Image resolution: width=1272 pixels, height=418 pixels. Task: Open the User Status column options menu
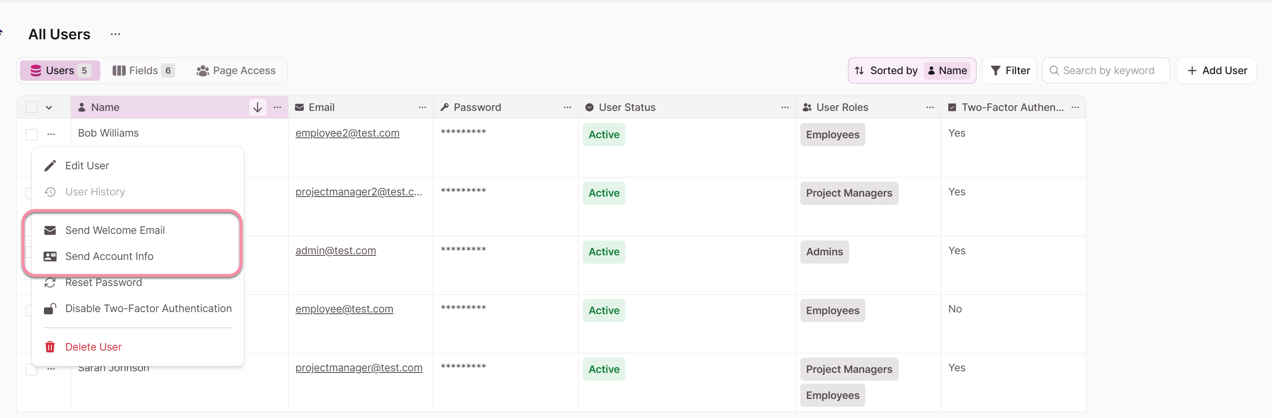point(785,108)
